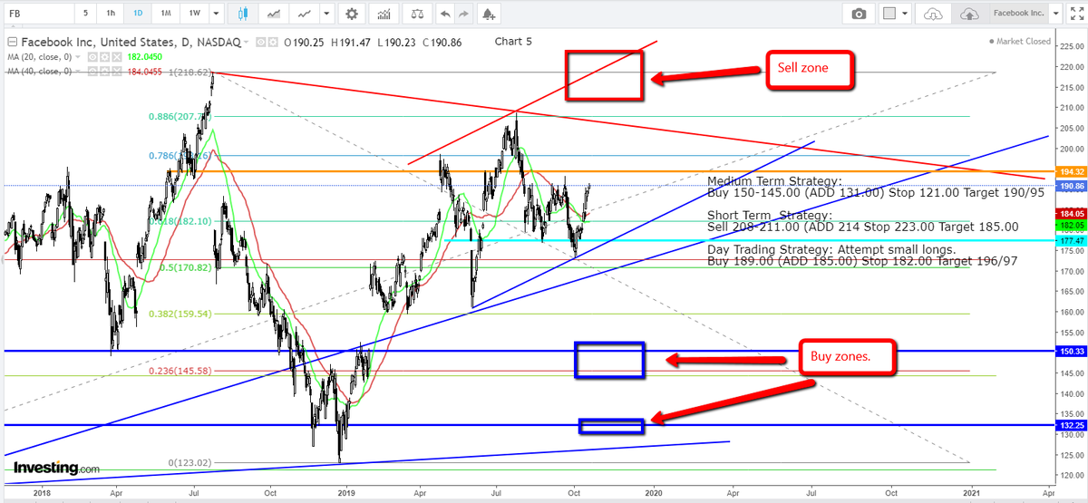Switch to the line chart style
Viewport: 1088px width, 503px height.
coord(306,14)
